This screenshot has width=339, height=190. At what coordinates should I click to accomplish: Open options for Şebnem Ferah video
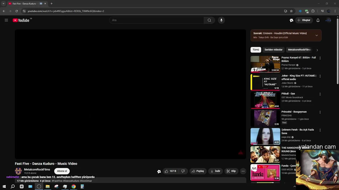(320, 130)
